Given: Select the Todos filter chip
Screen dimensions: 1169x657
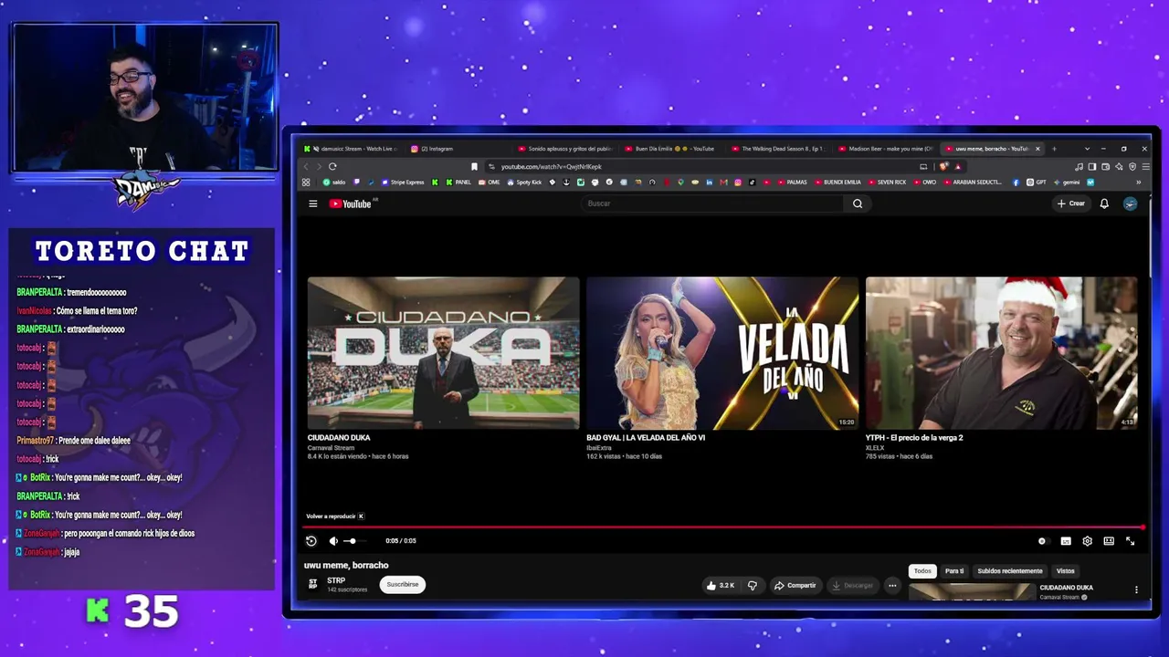Looking at the screenshot, I should (922, 571).
